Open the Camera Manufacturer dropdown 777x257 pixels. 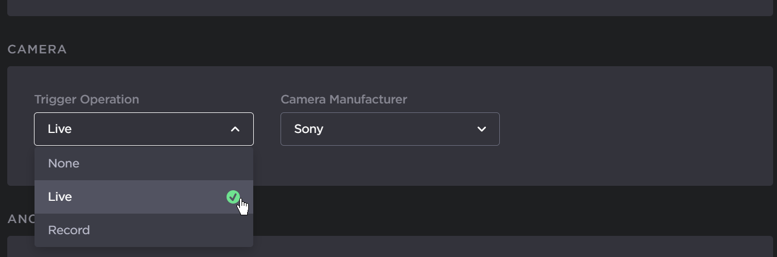click(x=390, y=129)
